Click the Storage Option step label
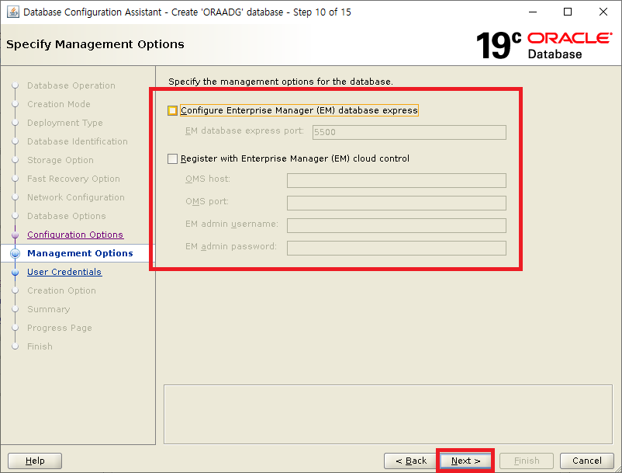 point(60,161)
